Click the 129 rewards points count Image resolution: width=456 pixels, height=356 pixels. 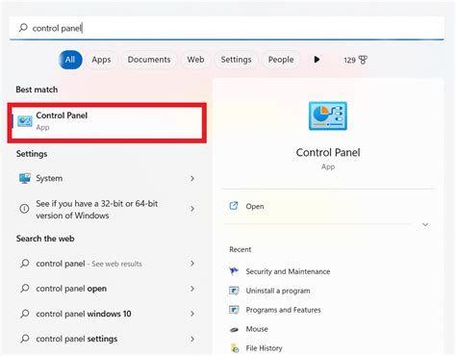pyautogui.click(x=349, y=60)
